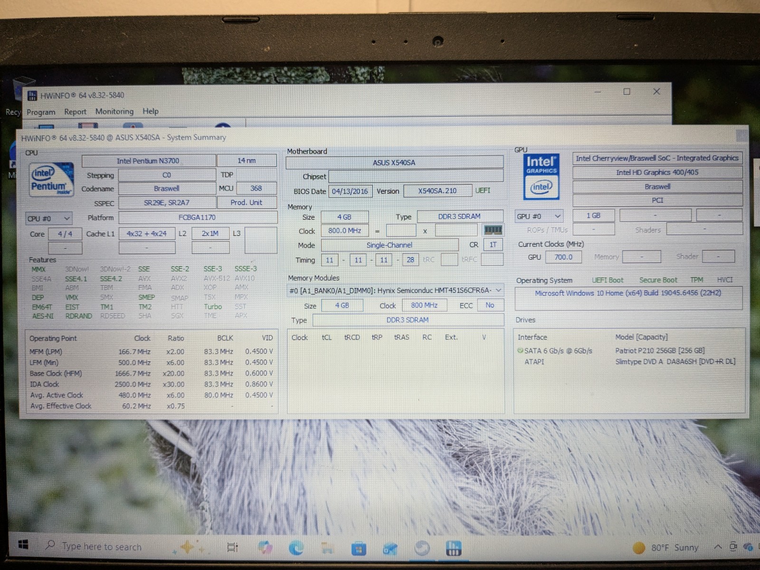This screenshot has height=570, width=760.
Task: Expand the GPU #0 selector dropdown
Action: (x=539, y=216)
